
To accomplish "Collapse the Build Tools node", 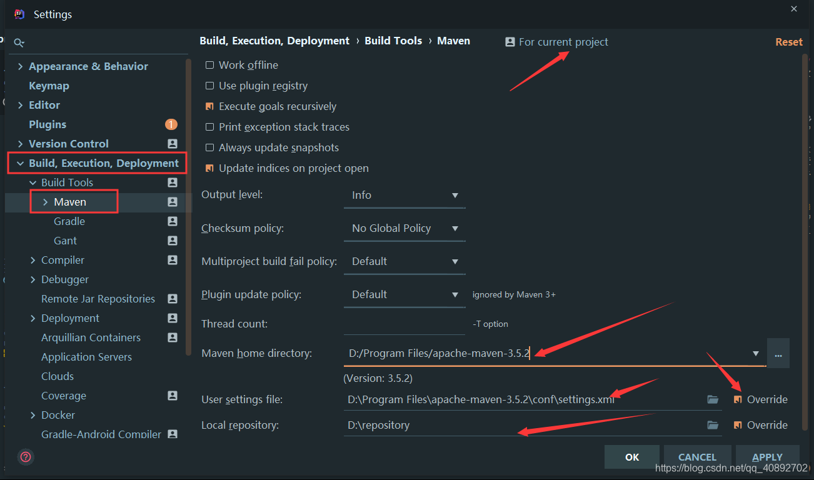I will [x=33, y=182].
